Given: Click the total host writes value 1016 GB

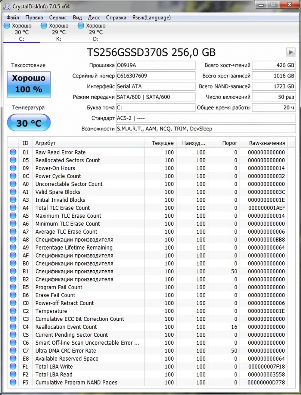Looking at the screenshot, I should (x=274, y=76).
